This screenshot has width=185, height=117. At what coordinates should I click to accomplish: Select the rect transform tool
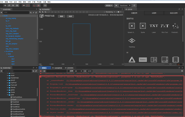pos(17,6)
